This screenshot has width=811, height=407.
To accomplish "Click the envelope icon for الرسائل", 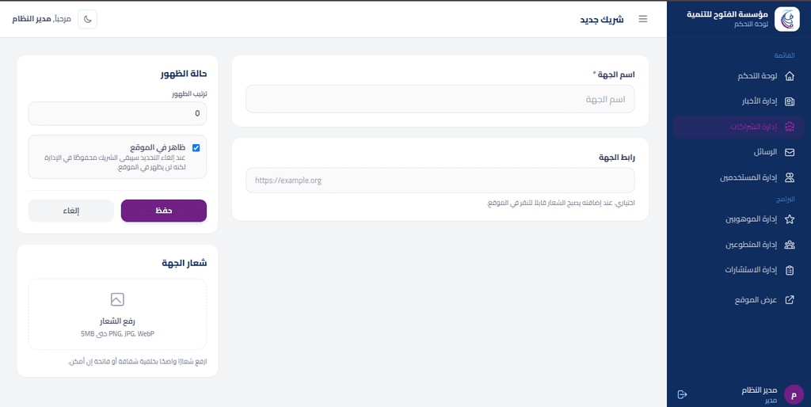I will point(790,153).
